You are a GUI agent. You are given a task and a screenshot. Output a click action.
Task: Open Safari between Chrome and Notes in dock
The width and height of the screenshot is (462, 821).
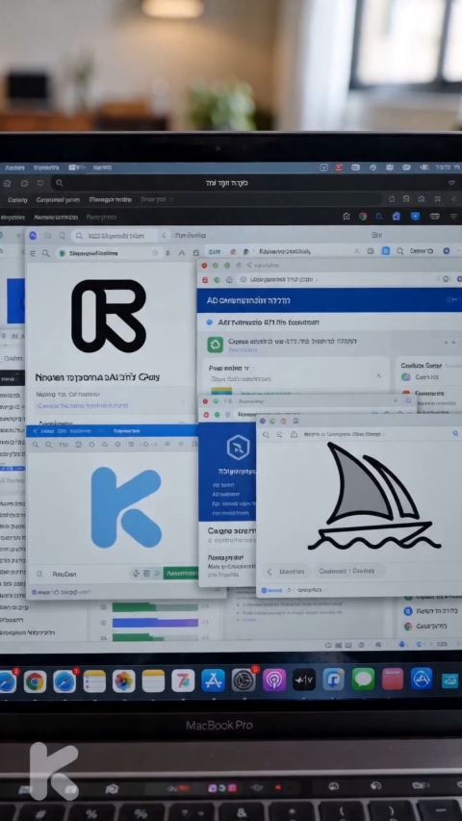pos(64,681)
